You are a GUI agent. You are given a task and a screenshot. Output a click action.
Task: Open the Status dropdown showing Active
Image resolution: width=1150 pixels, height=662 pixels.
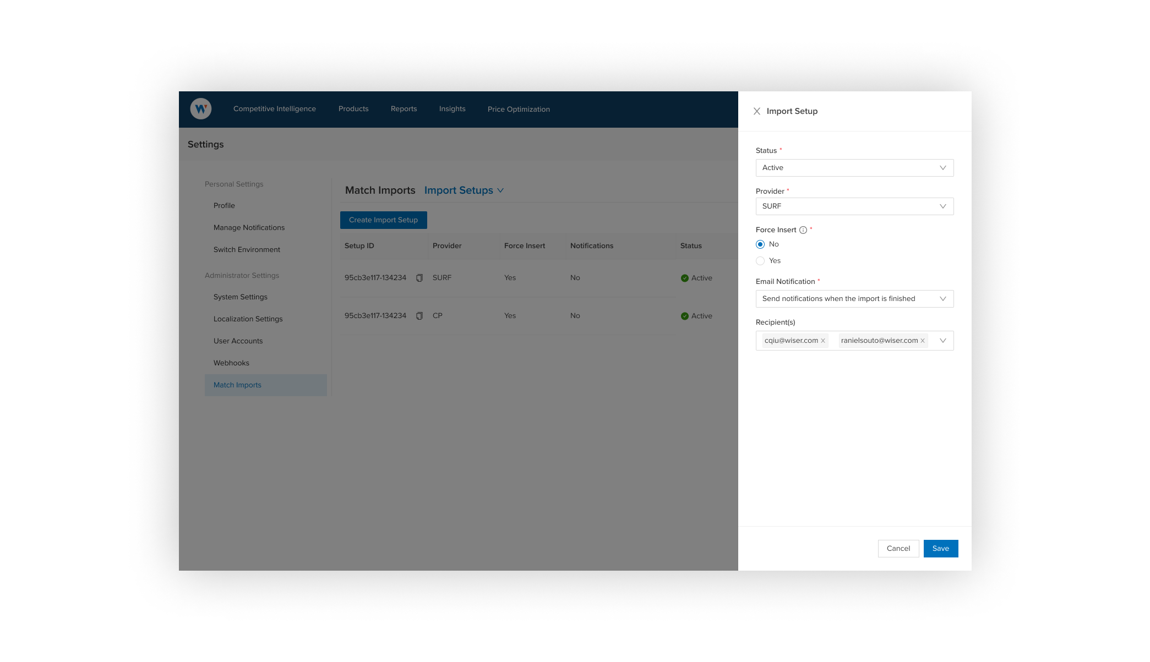[x=854, y=168]
